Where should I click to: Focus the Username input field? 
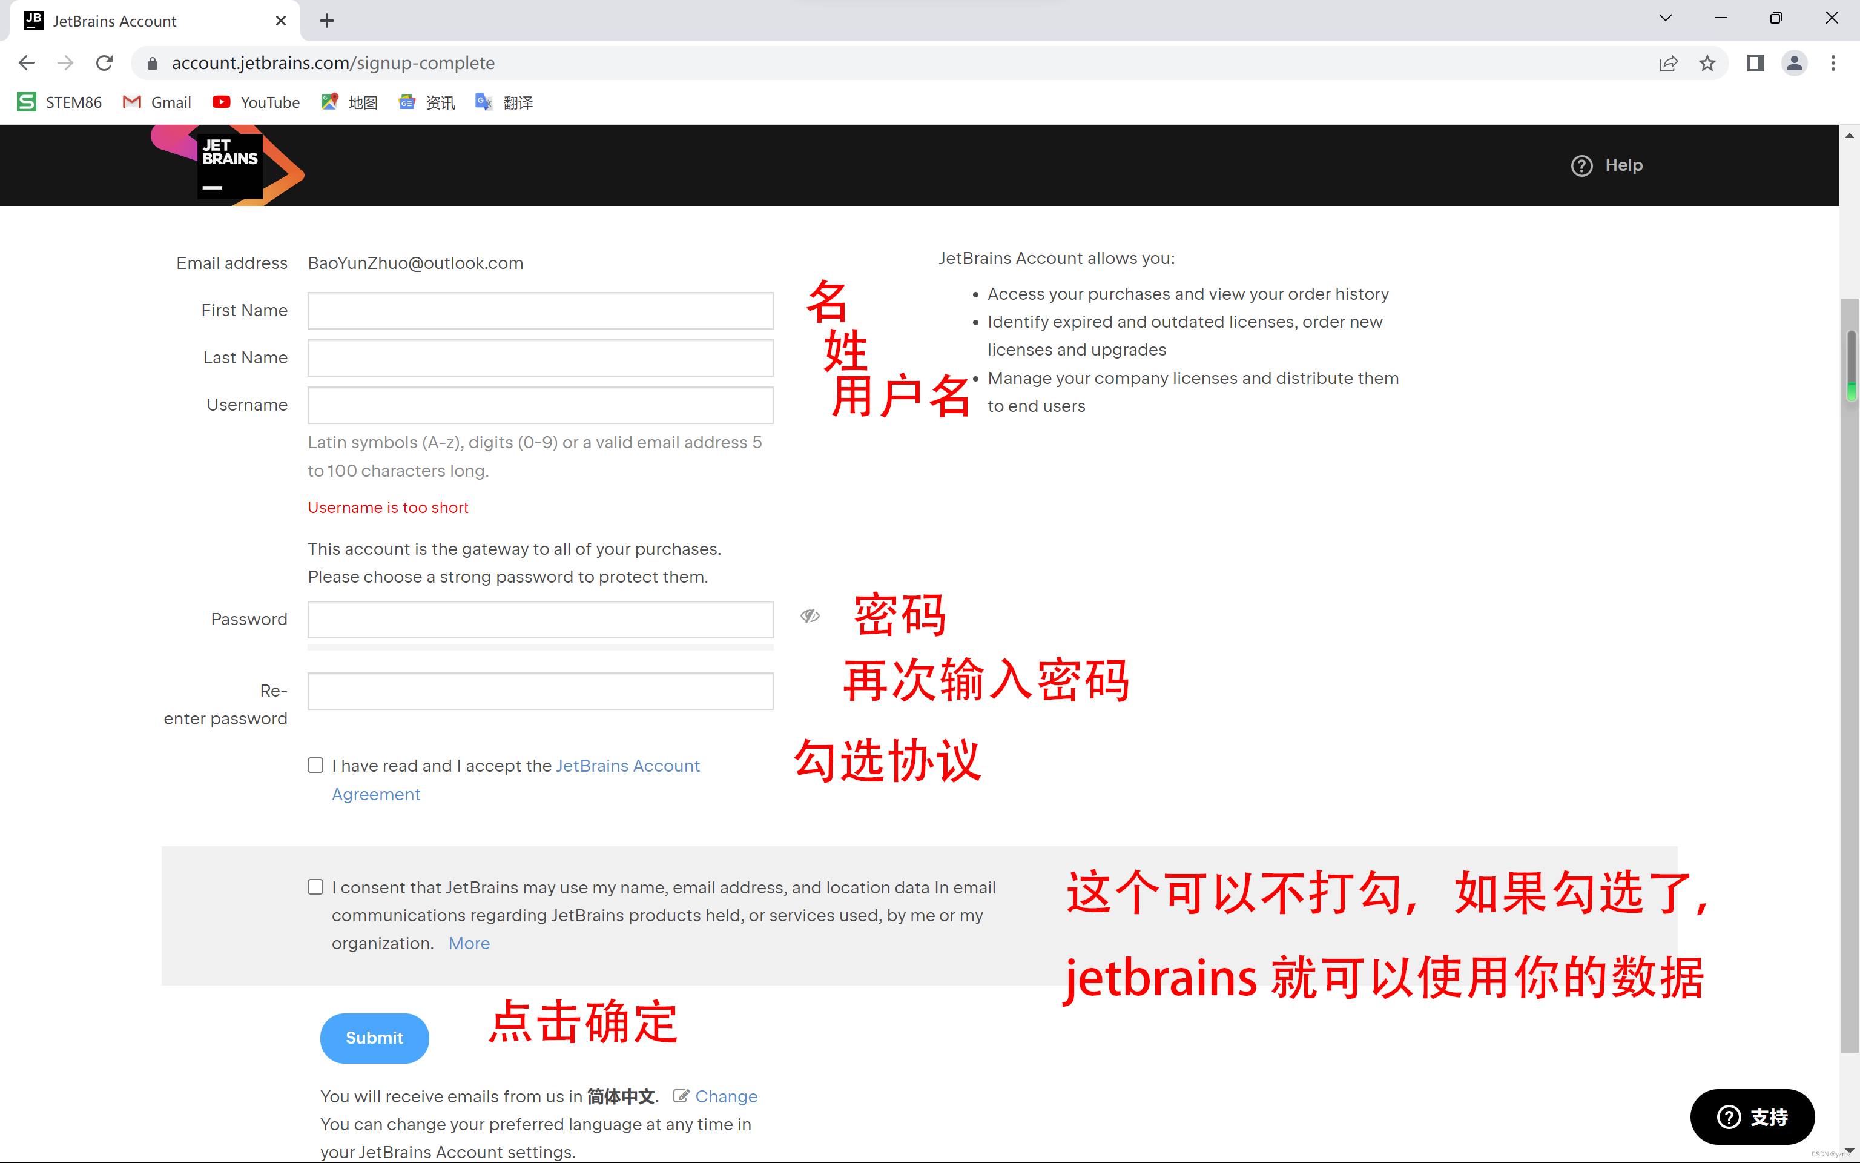click(x=540, y=405)
